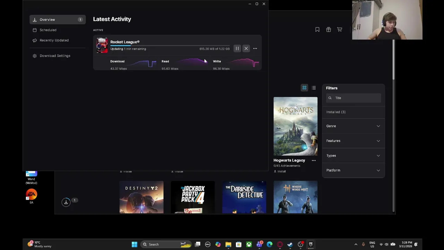Click the microphone tray icon
Image resolution: width=444 pixels, height=250 pixels.
[363, 244]
